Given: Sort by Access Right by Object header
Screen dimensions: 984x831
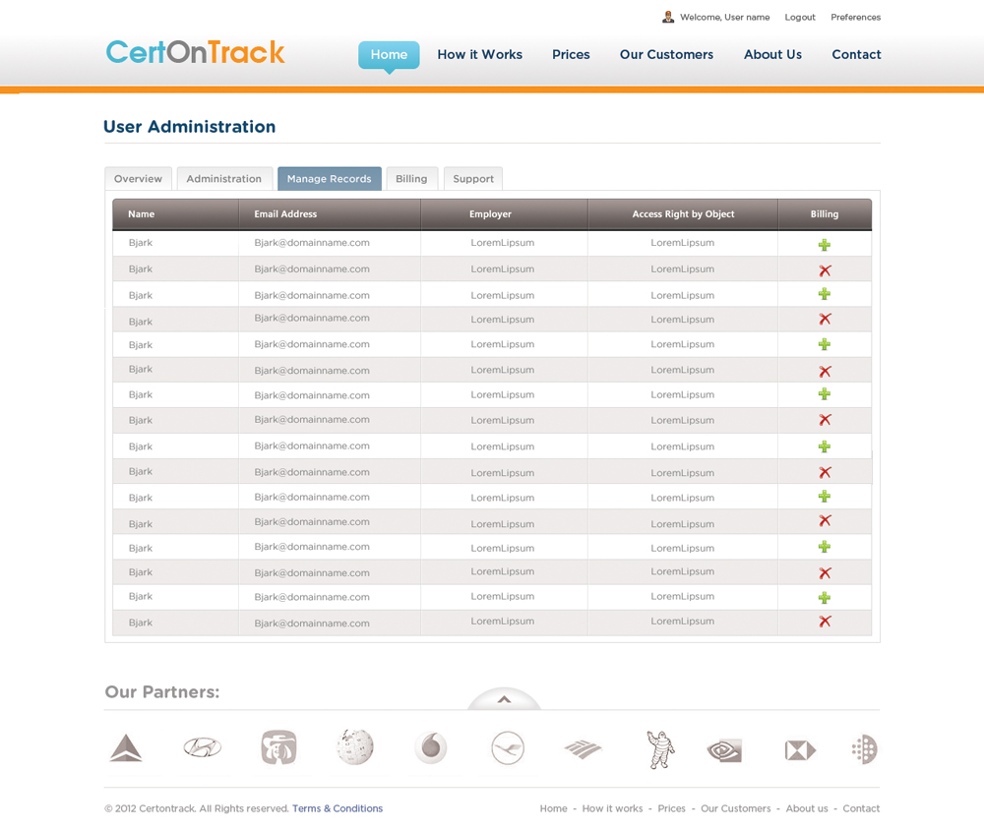Looking at the screenshot, I should (x=684, y=213).
